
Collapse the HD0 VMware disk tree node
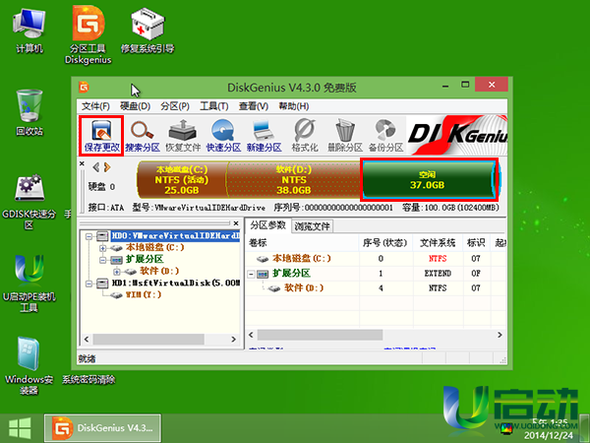tap(89, 236)
